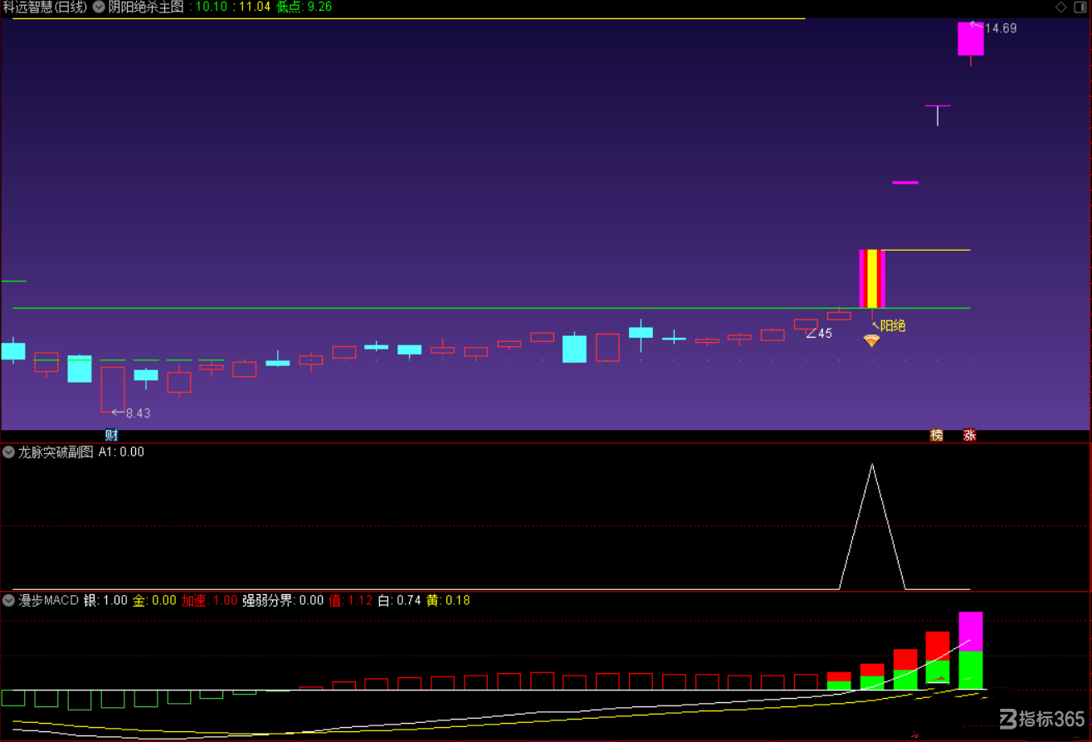Open the 龙脉突破副图 indicator dropdown arrow
Viewport: 1092px width, 742px height.
tap(9, 452)
